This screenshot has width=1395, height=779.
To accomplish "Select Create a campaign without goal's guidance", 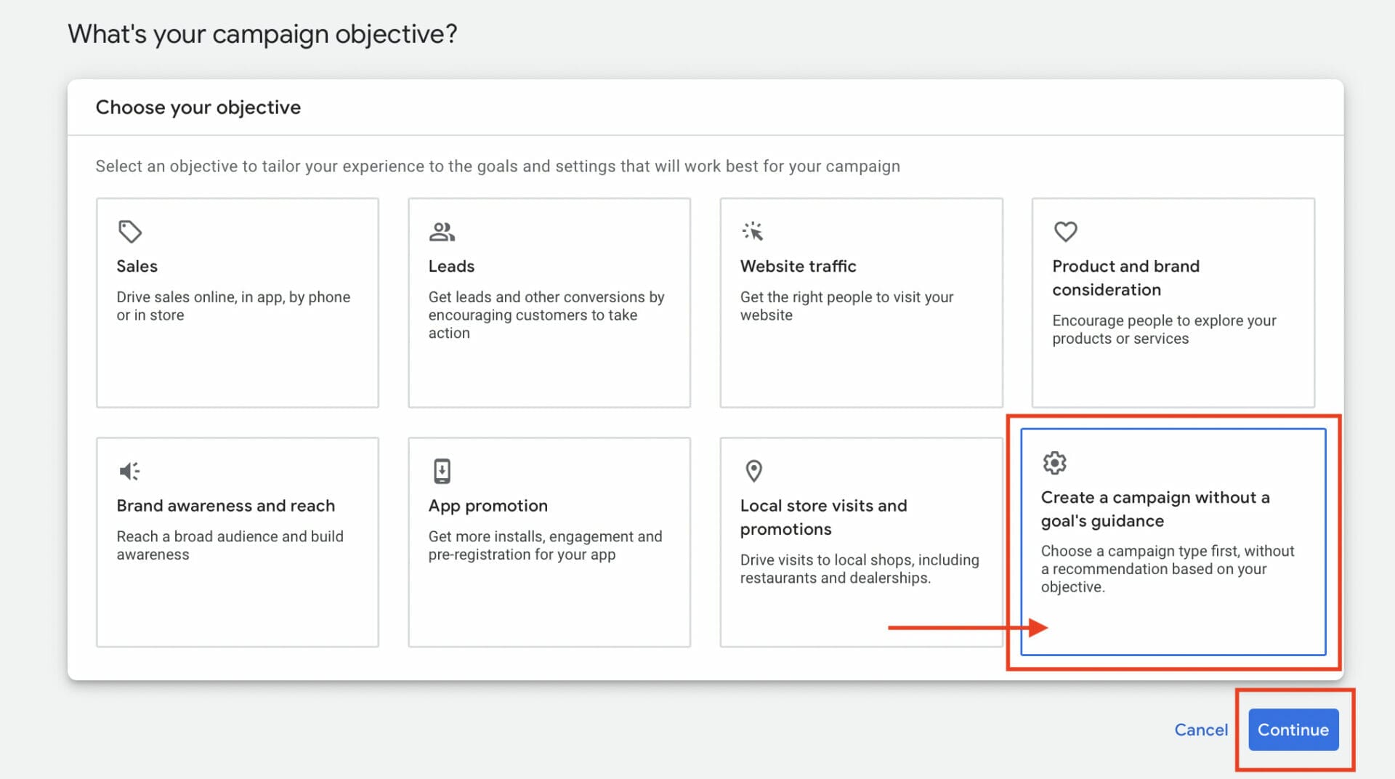I will pyautogui.click(x=1155, y=509).
